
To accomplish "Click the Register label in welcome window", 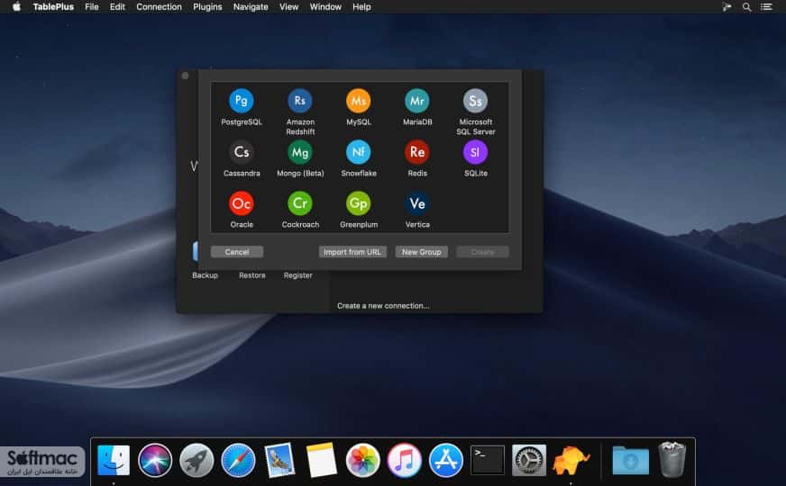I will coord(297,275).
